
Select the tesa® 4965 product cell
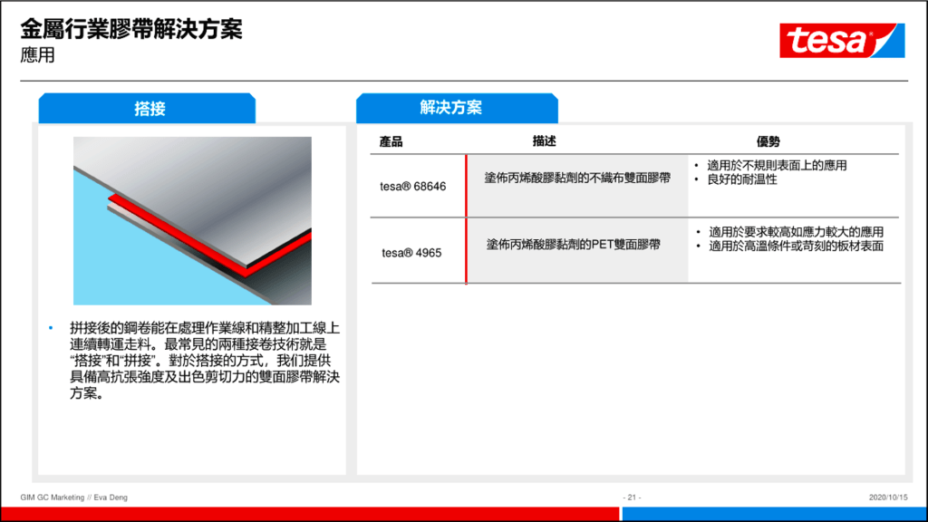[411, 252]
